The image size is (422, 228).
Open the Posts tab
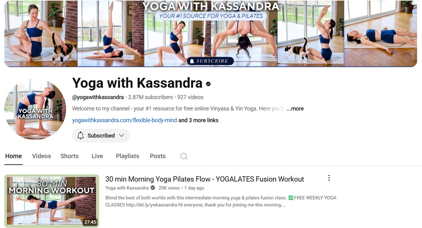[x=158, y=156]
